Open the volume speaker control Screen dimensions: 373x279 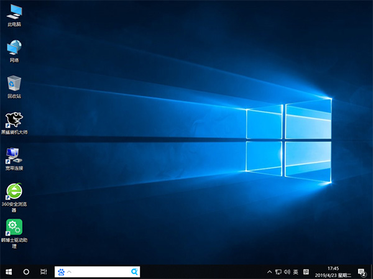click(x=287, y=272)
